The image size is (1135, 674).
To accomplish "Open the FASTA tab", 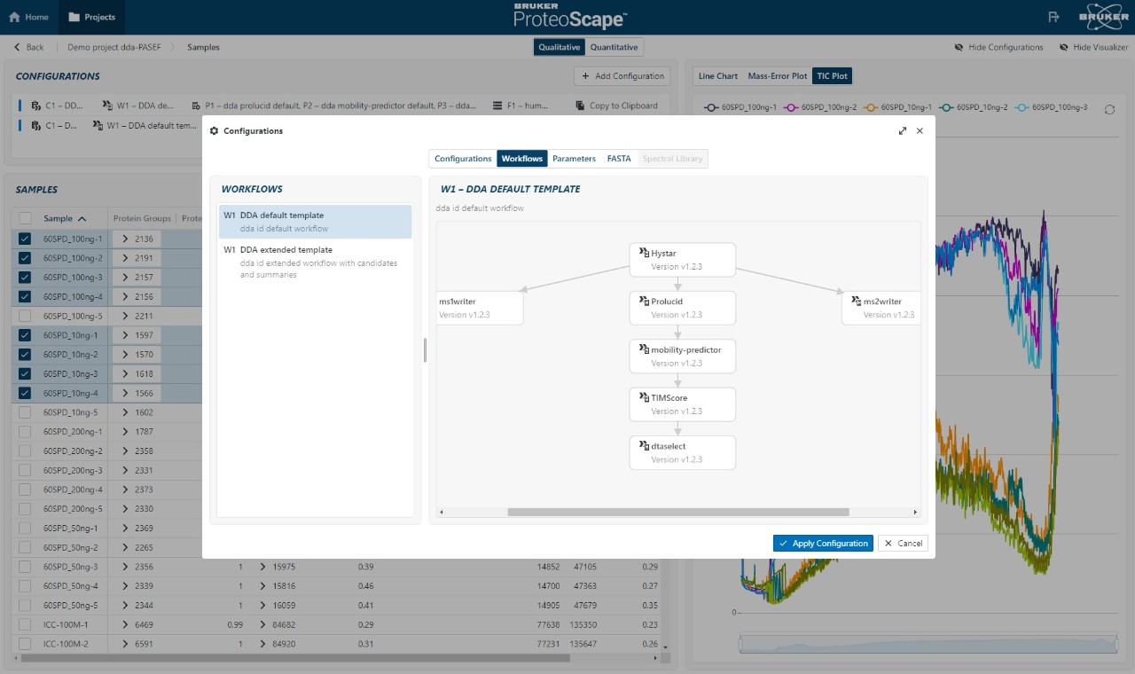I will click(x=618, y=159).
